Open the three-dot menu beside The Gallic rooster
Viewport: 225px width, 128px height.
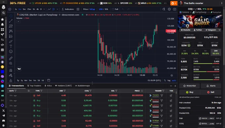[222, 3]
